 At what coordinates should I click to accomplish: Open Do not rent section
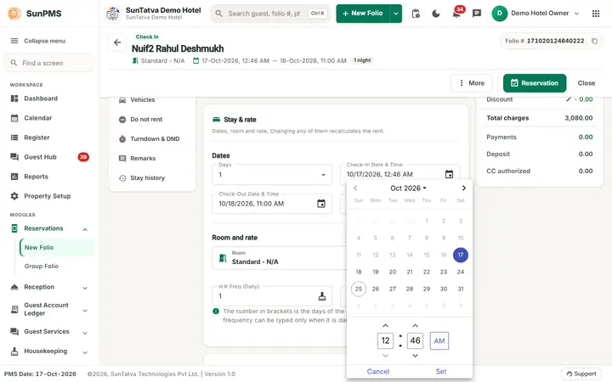(x=152, y=120)
